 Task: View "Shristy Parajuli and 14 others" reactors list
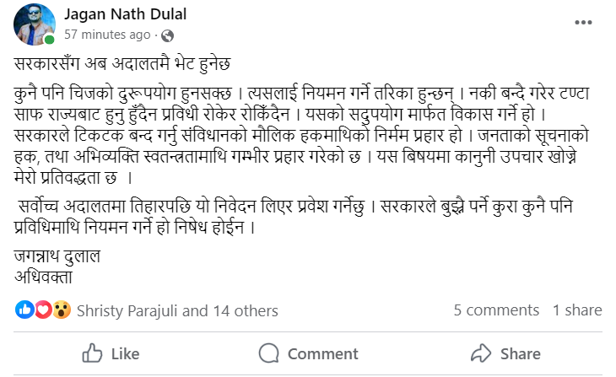(176, 310)
